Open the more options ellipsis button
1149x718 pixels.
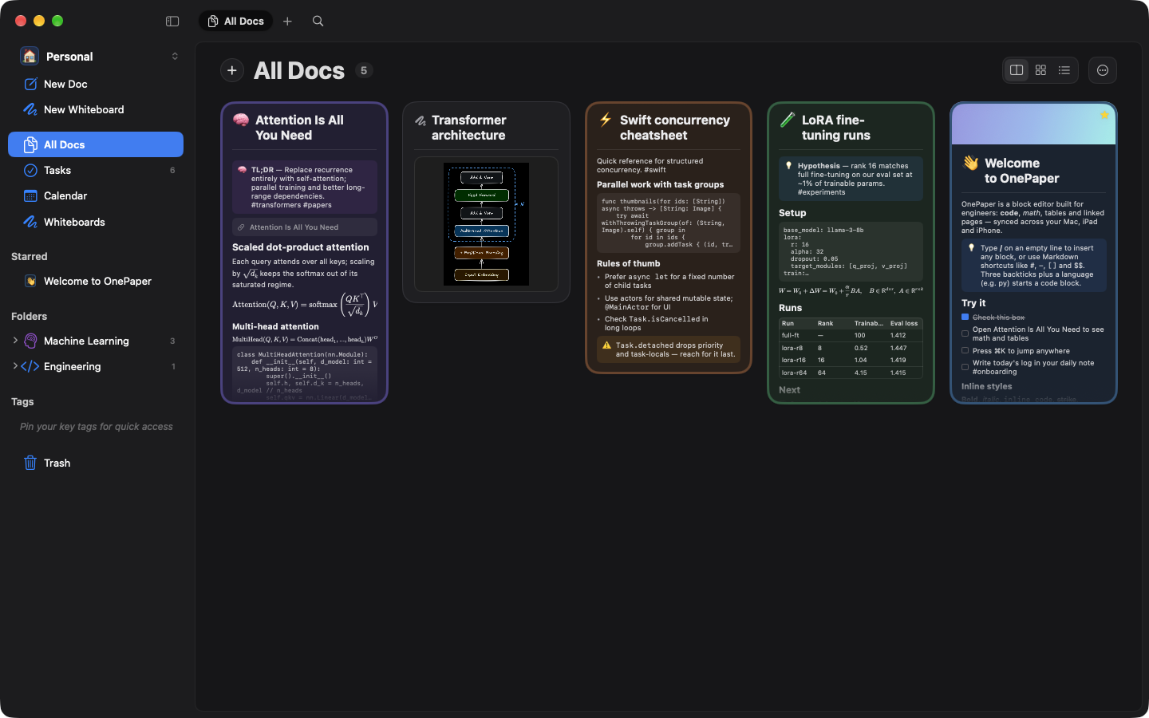coord(1103,70)
